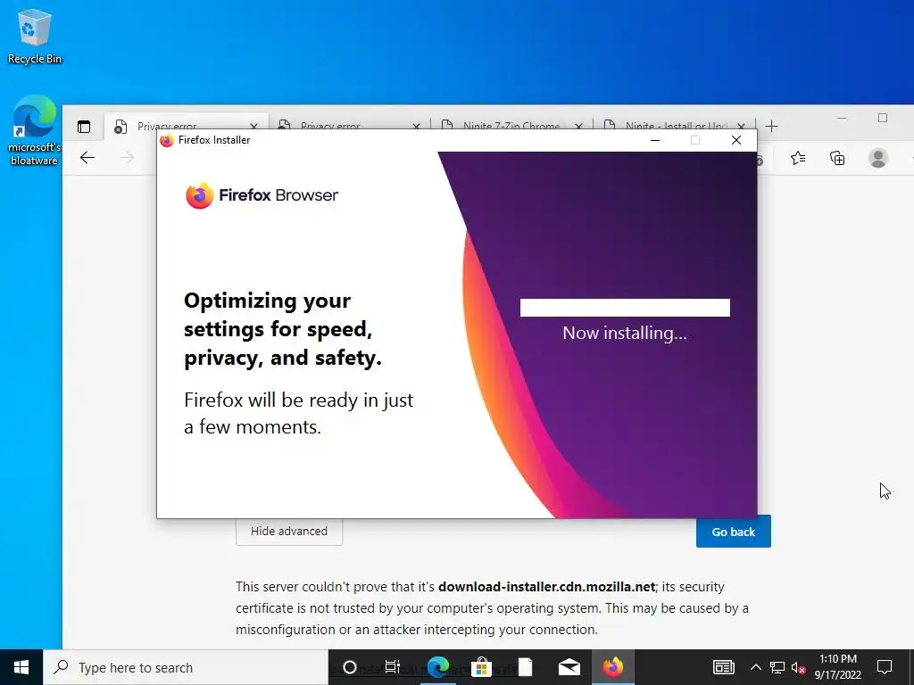Open Edge from the taskbar

pos(437,667)
